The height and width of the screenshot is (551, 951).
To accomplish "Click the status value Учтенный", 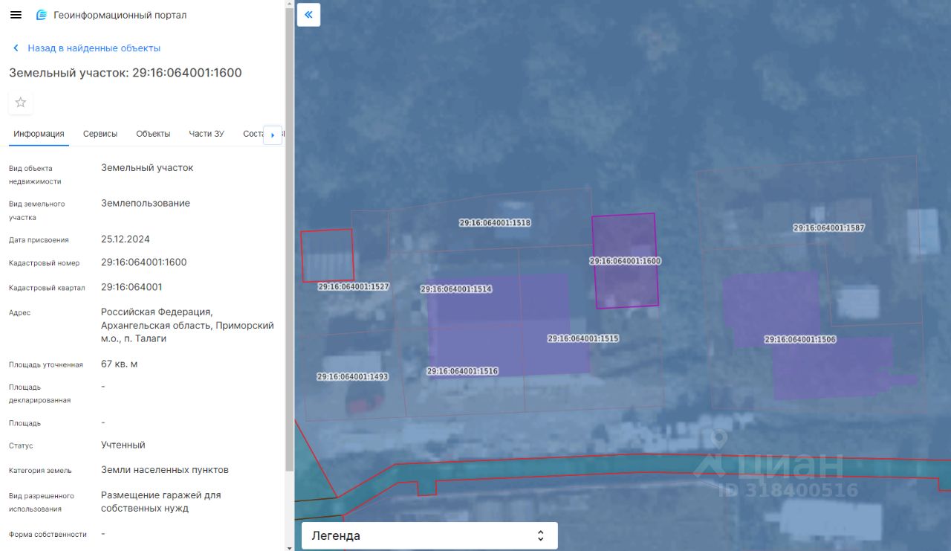I will (x=123, y=445).
